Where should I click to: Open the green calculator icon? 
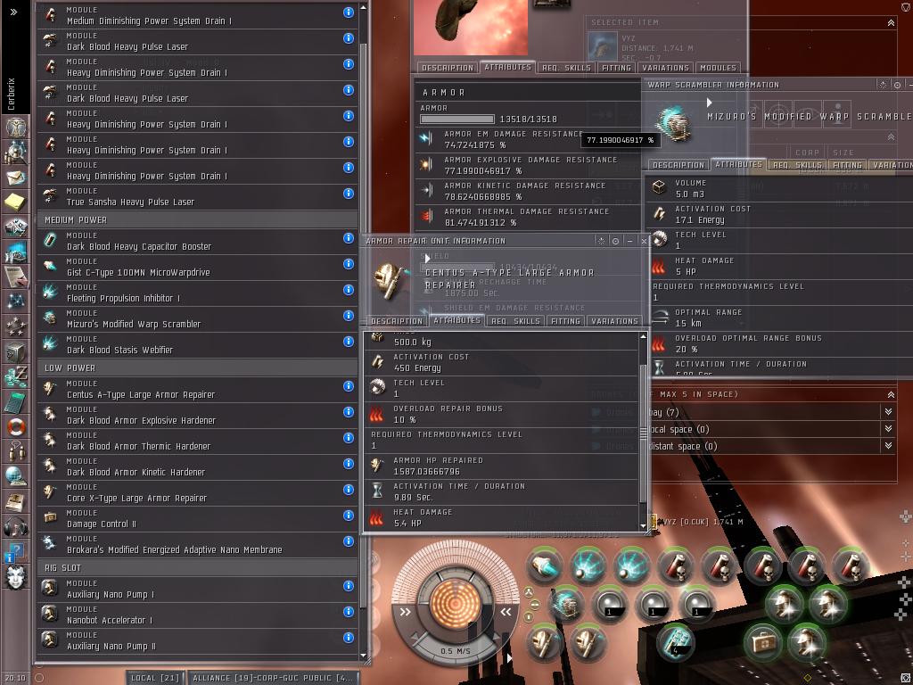coord(16,402)
